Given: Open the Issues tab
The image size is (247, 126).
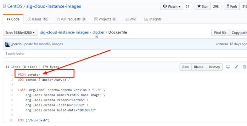Looking at the screenshot, I should coord(38,19).
